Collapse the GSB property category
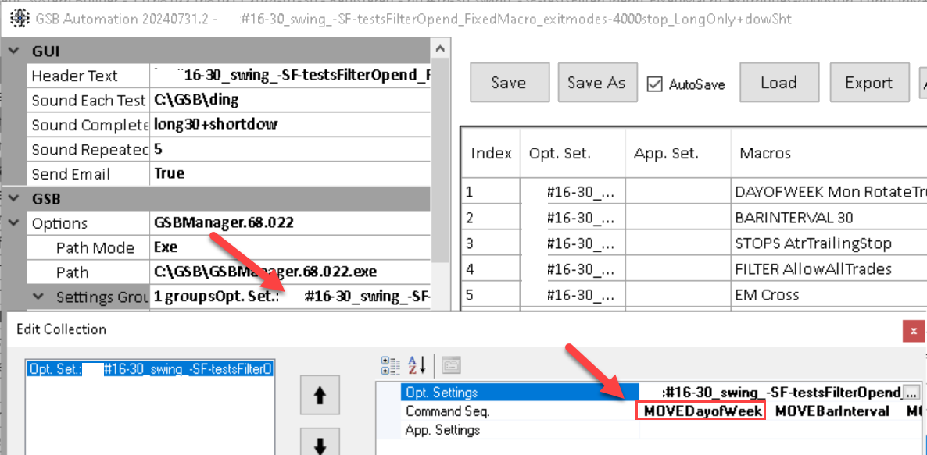Image resolution: width=927 pixels, height=455 pixels. point(13,198)
